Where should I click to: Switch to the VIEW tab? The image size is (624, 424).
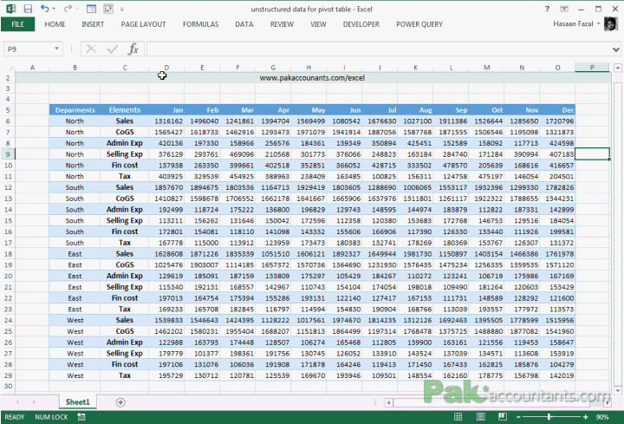[318, 24]
